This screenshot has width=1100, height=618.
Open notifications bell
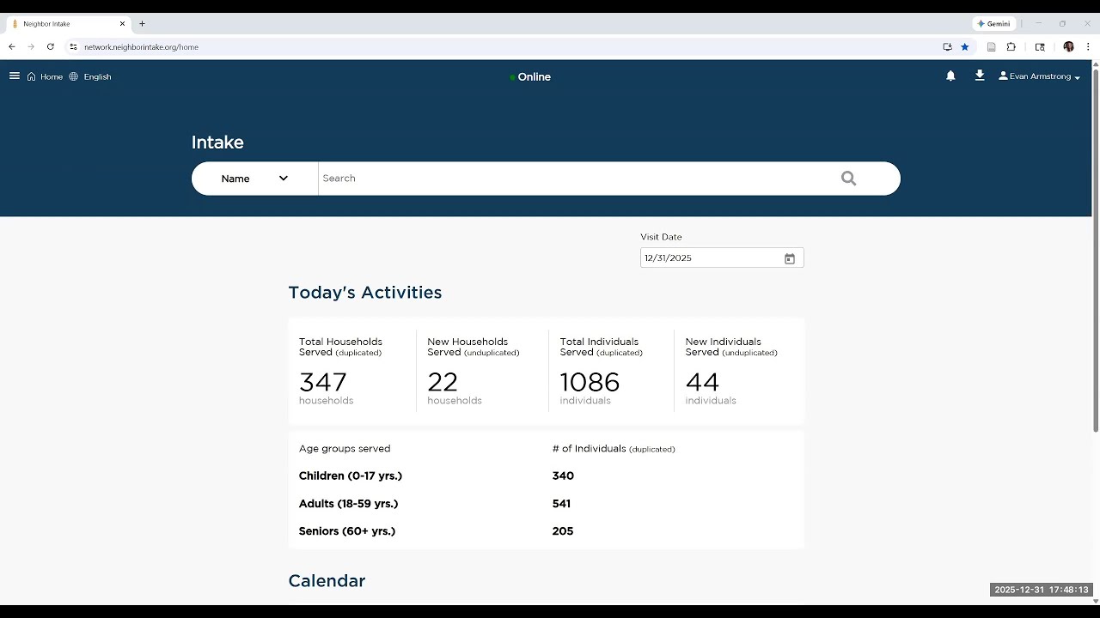click(x=950, y=76)
